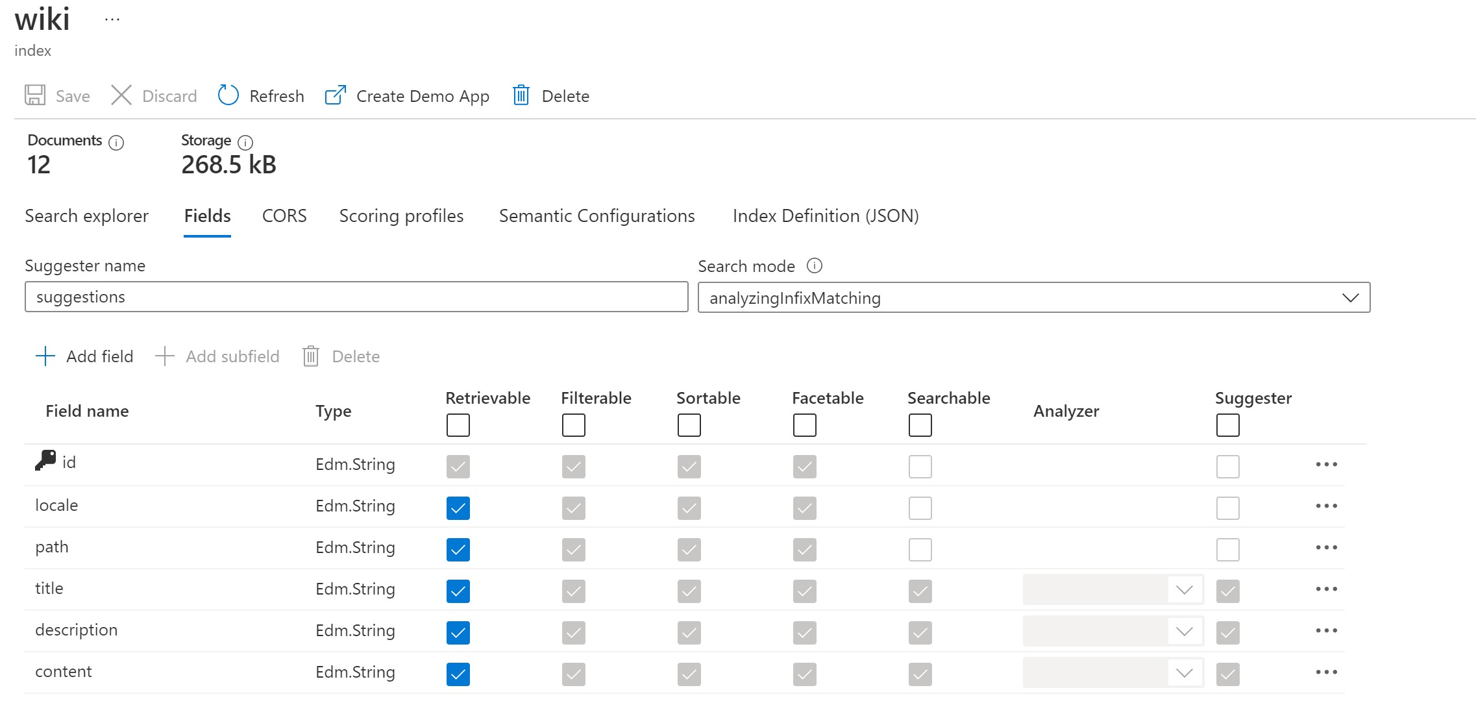1476x727 pixels.
Task: Open the Search mode dropdown
Action: click(1034, 297)
